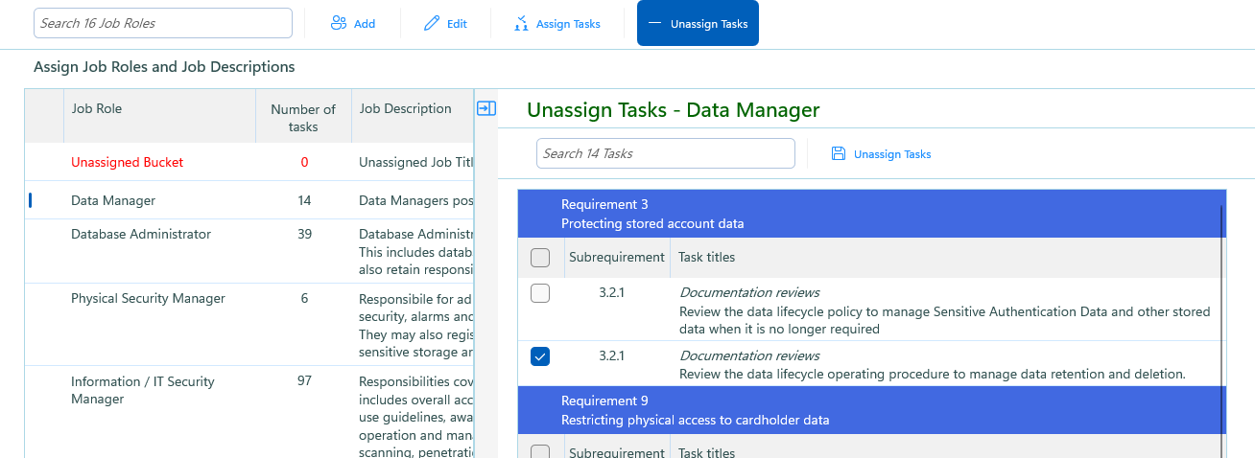Check the data lifecycle policy task checkbox
The image size is (1255, 458).
click(540, 293)
